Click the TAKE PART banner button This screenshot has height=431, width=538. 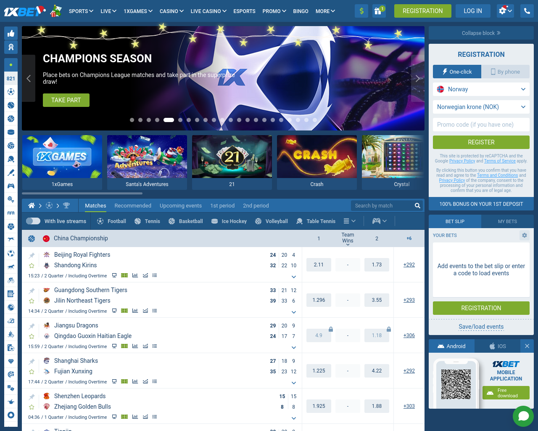pyautogui.click(x=66, y=100)
